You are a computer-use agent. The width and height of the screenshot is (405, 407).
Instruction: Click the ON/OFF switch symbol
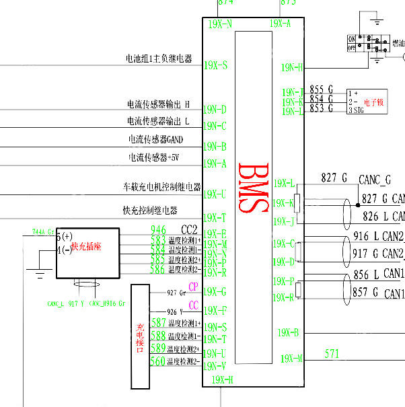click(x=369, y=44)
